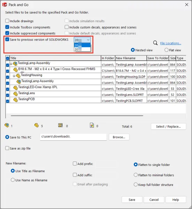Select Save to This PC option
This screenshot has height=209, width=192.
(x=7, y=137)
